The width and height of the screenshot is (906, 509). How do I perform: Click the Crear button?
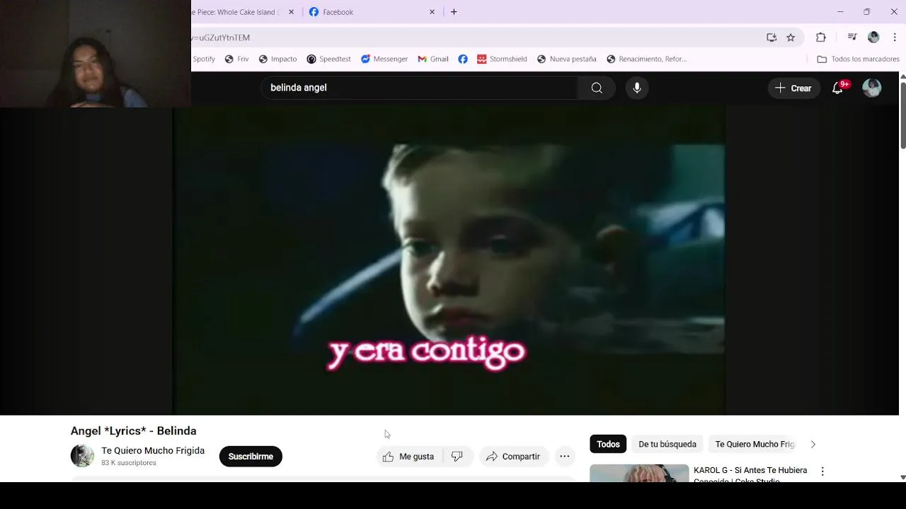793,88
